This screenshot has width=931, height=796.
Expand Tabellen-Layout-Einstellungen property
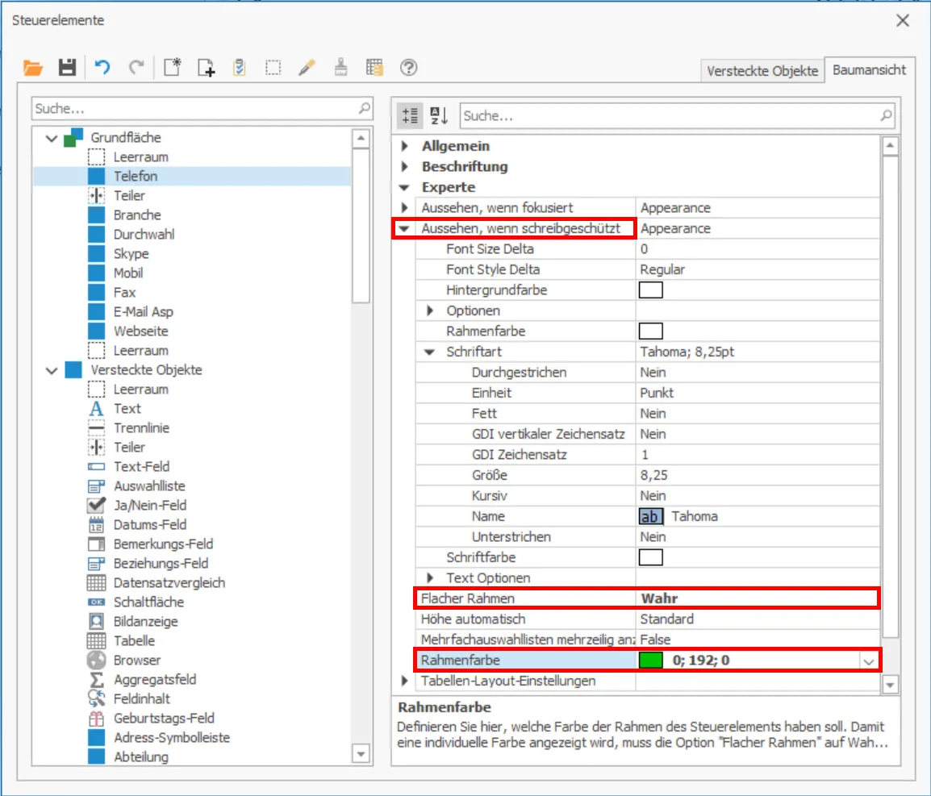click(x=404, y=681)
